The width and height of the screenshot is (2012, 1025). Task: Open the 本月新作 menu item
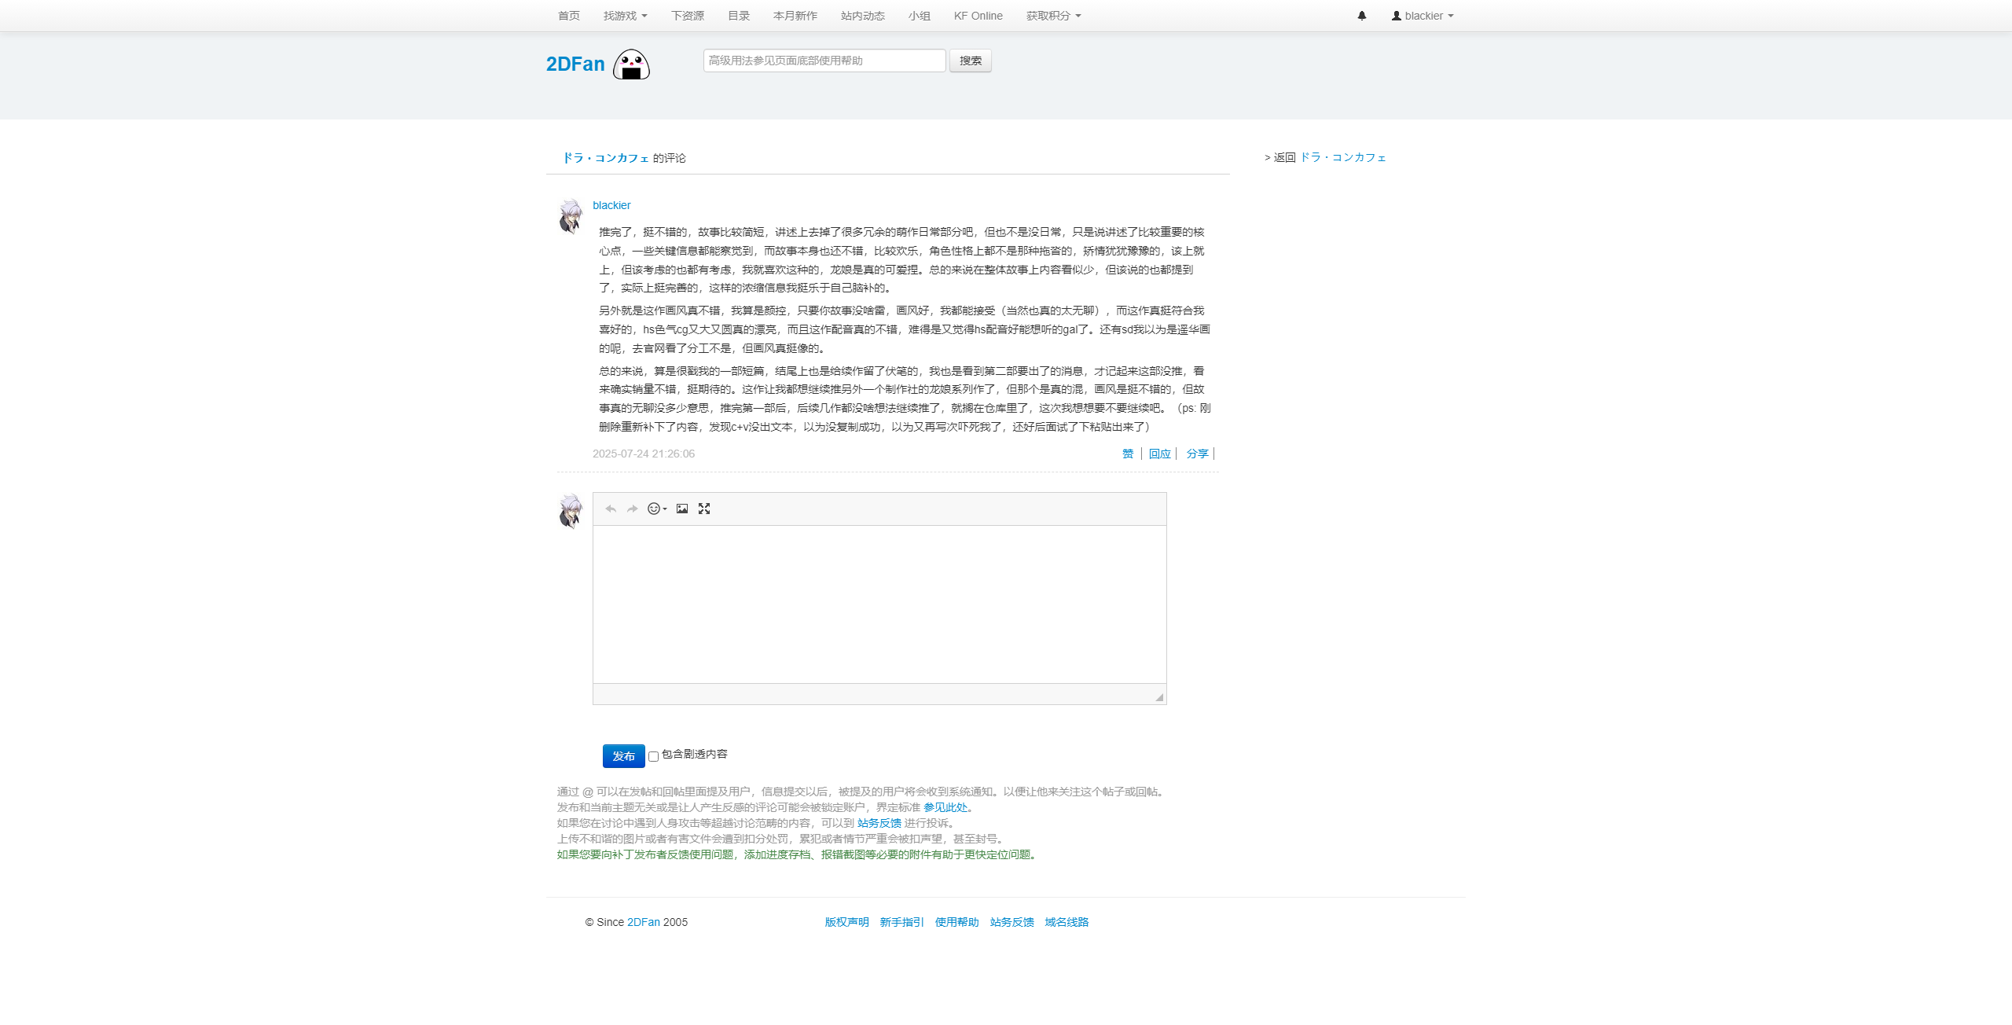795,16
